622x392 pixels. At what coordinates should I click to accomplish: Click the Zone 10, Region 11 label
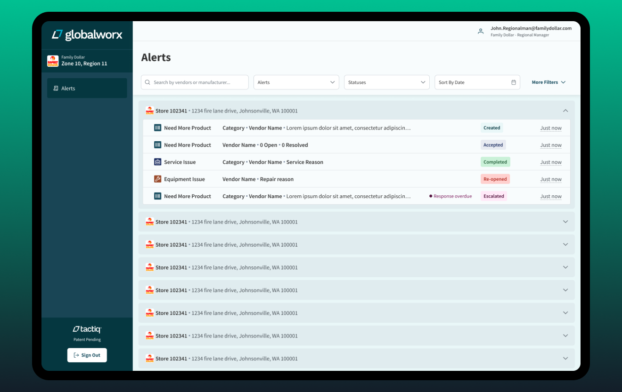click(84, 64)
